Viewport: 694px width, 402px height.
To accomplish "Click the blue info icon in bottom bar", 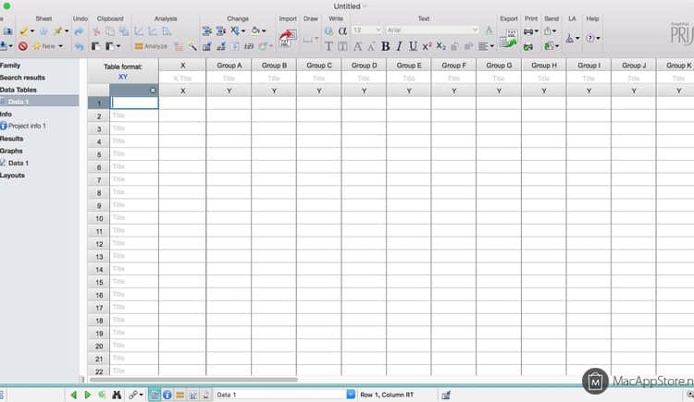I will click(x=167, y=395).
